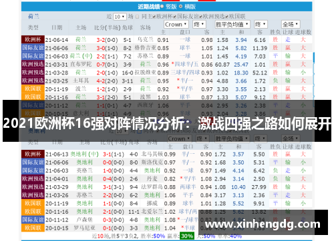Open 拉脱维亚 team in the 21-03-28 row

145,73
